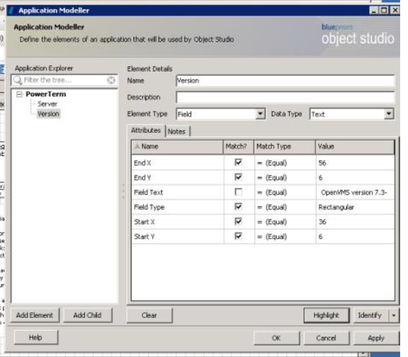Click the Match? column header
Screen dimensions: 408x357
[238, 147]
